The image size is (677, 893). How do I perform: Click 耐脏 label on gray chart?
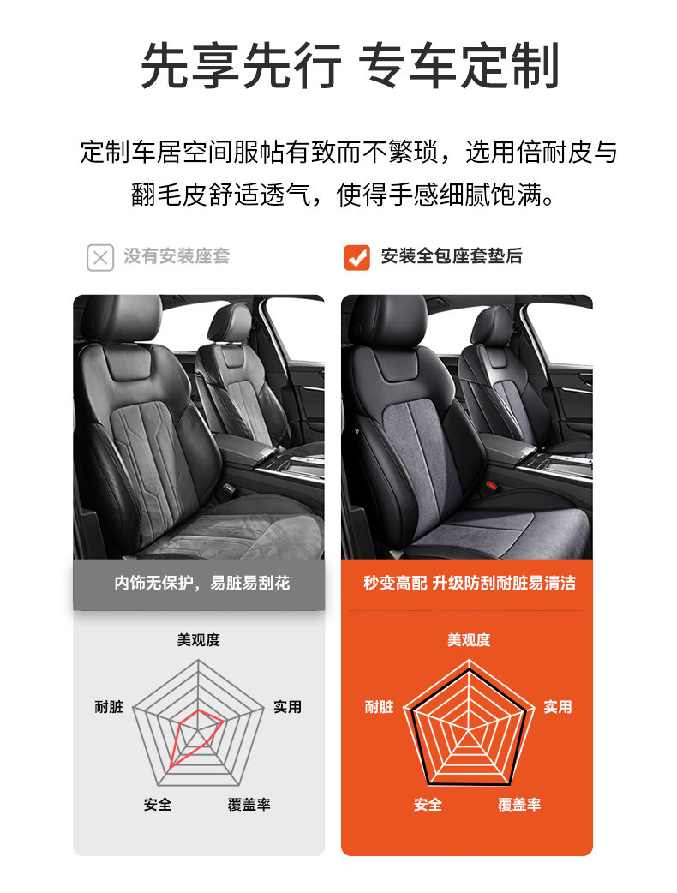coord(109,707)
